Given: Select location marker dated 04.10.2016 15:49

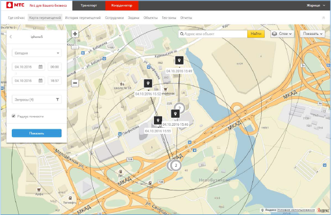Looking at the screenshot, I should click(x=179, y=61).
